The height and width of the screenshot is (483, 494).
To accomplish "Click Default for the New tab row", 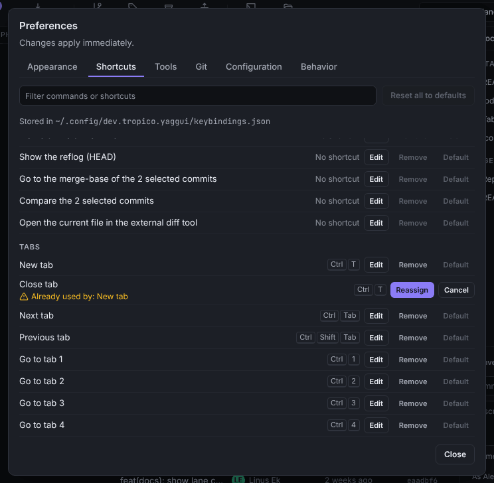I will [x=456, y=265].
